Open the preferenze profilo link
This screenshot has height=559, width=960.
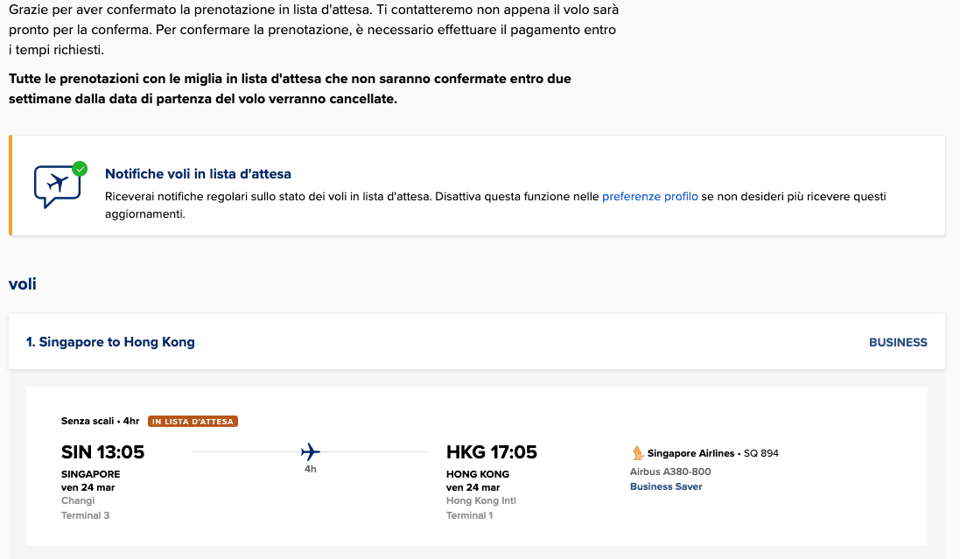[649, 197]
